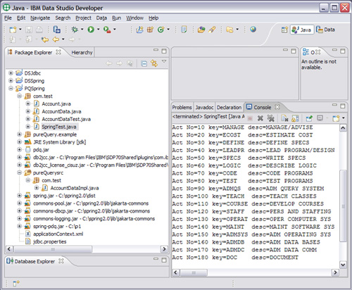Select AccountDataImpl.java file
This screenshot has width=352, height=290.
[75, 188]
